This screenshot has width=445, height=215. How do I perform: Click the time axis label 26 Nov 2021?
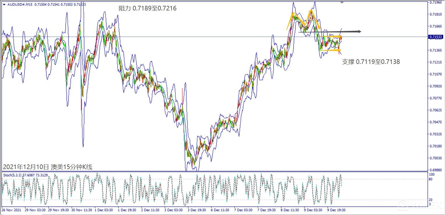click(11, 210)
